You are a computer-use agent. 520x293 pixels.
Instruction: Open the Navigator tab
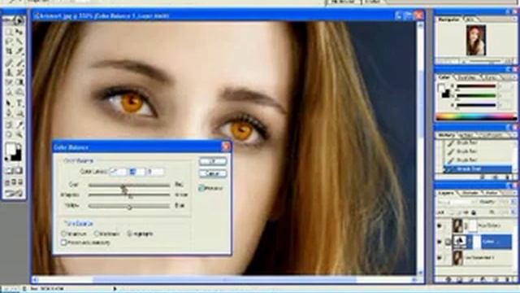(448, 20)
